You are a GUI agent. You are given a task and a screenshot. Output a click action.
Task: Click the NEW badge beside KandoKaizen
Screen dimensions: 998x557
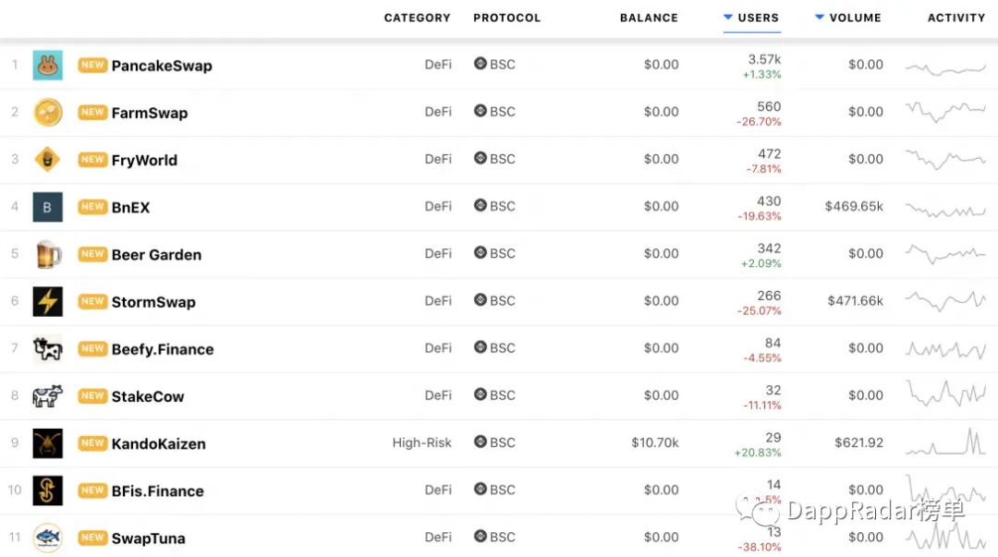coord(92,443)
